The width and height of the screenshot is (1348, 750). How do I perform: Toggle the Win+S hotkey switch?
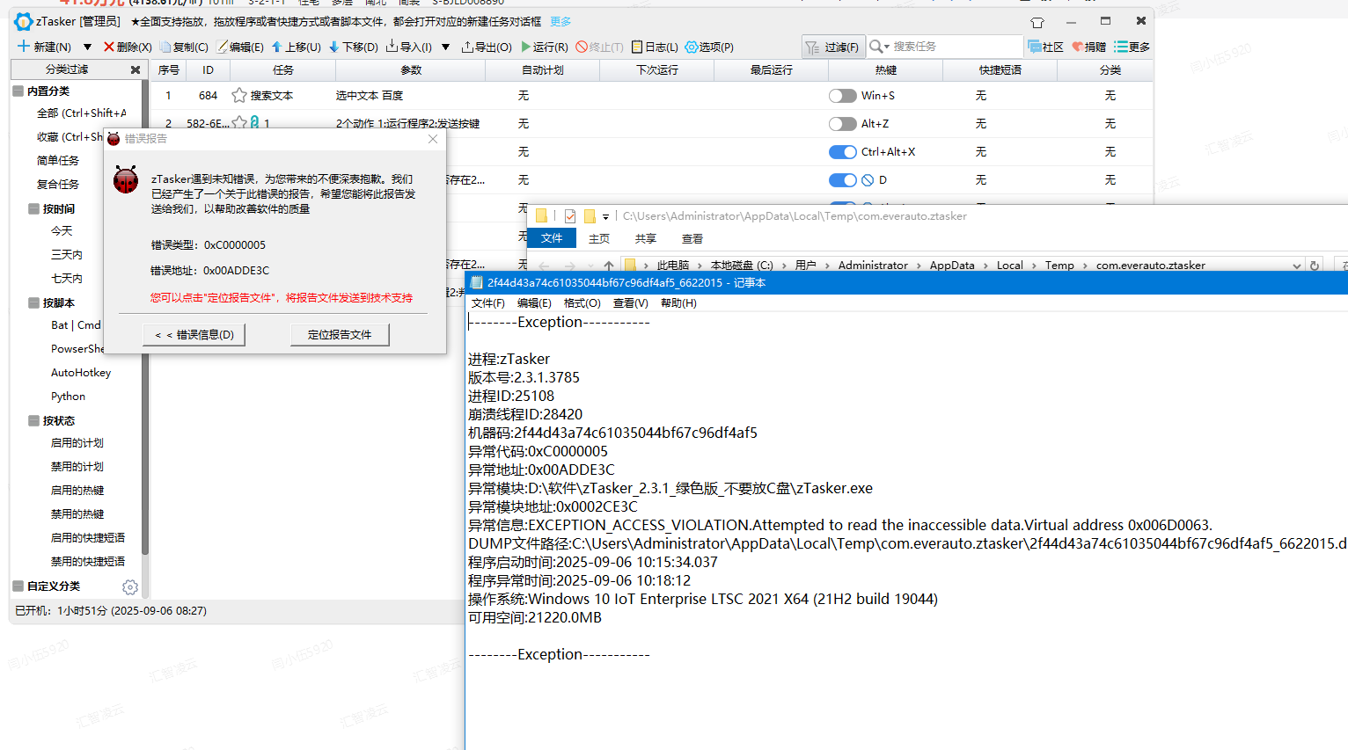coord(843,96)
